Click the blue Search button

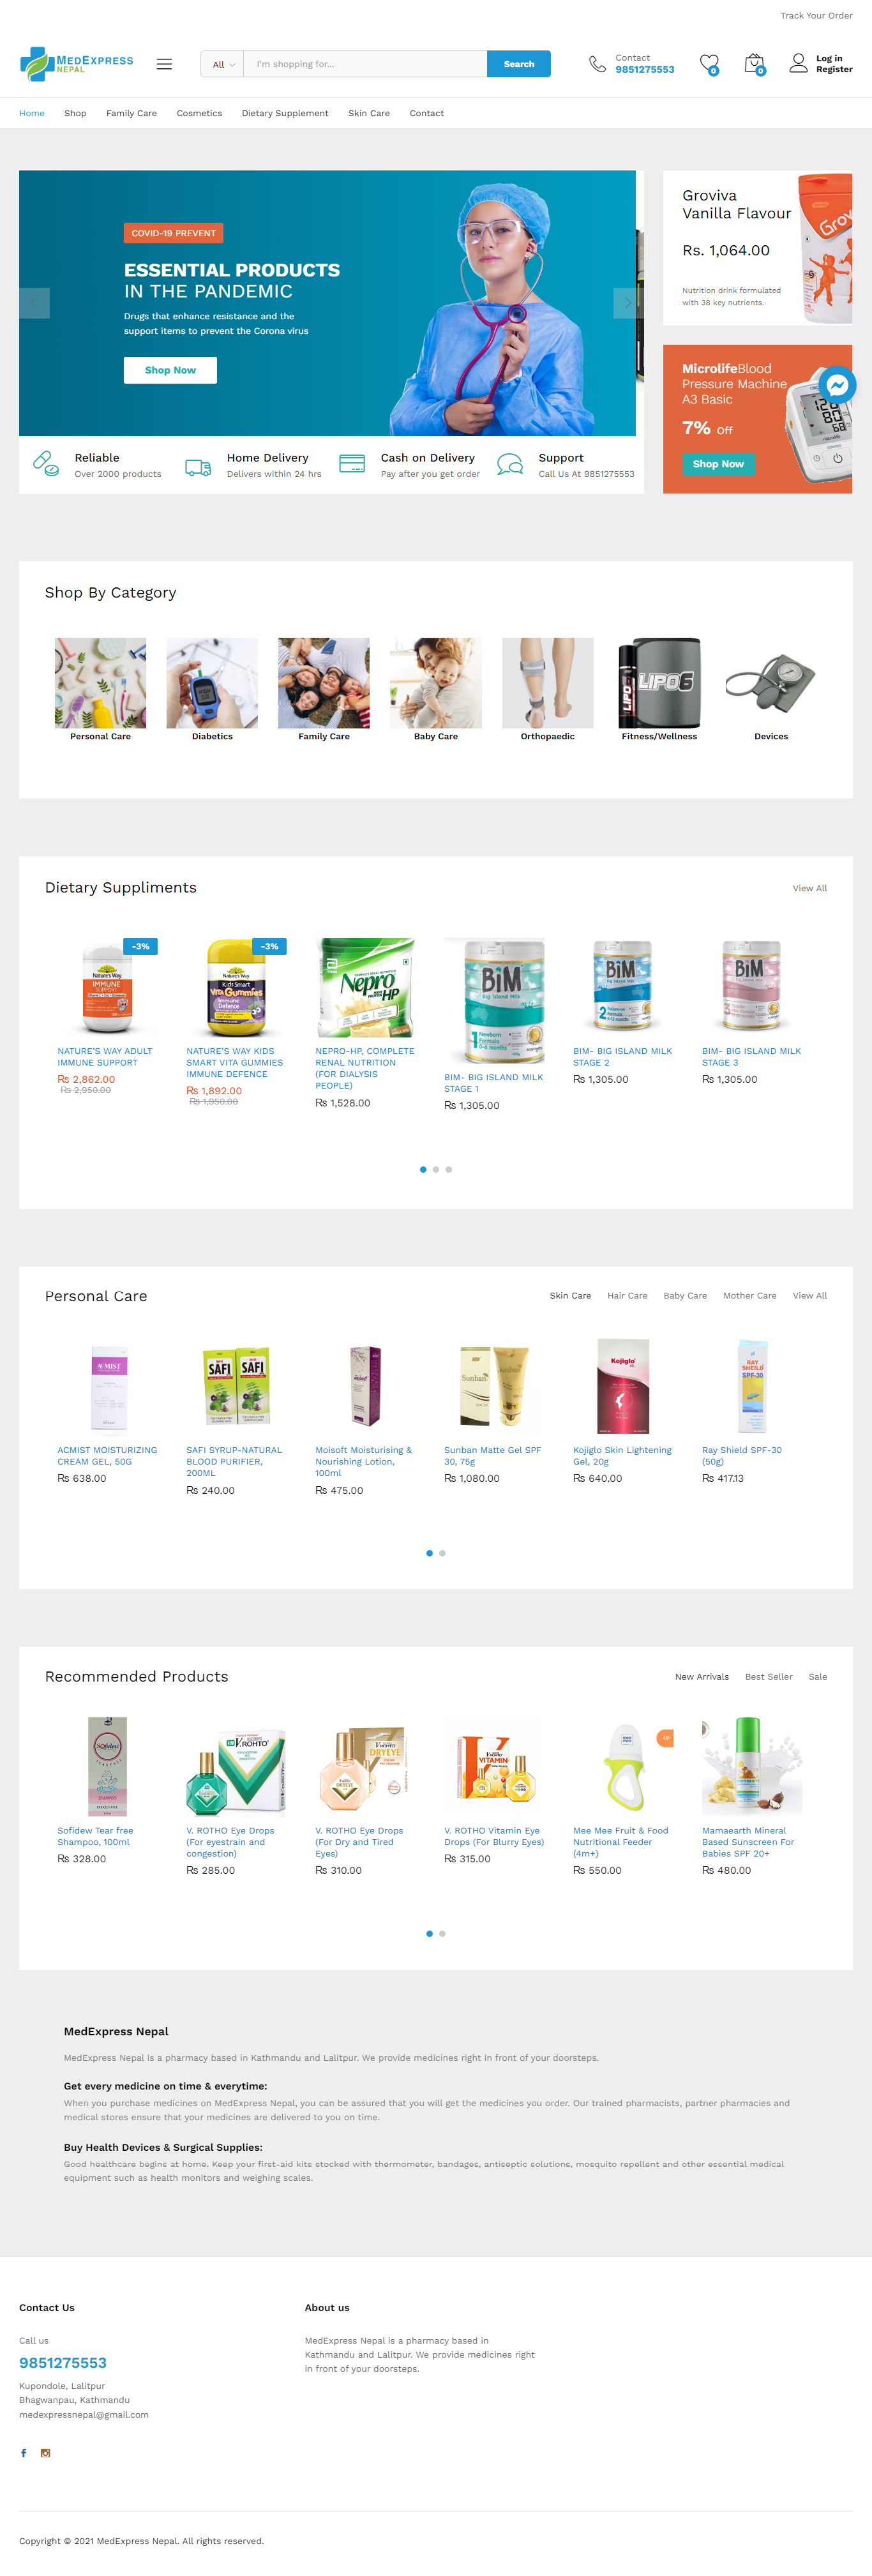click(518, 64)
